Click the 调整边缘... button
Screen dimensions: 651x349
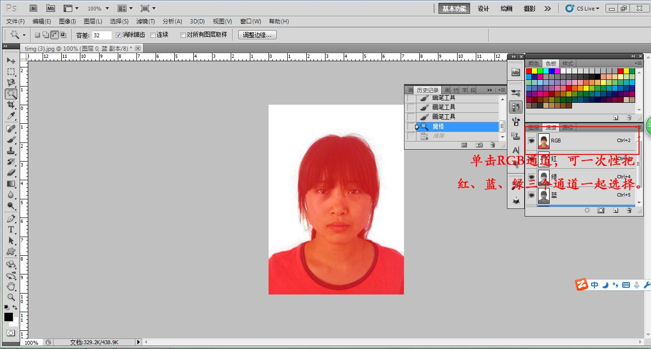tap(257, 35)
